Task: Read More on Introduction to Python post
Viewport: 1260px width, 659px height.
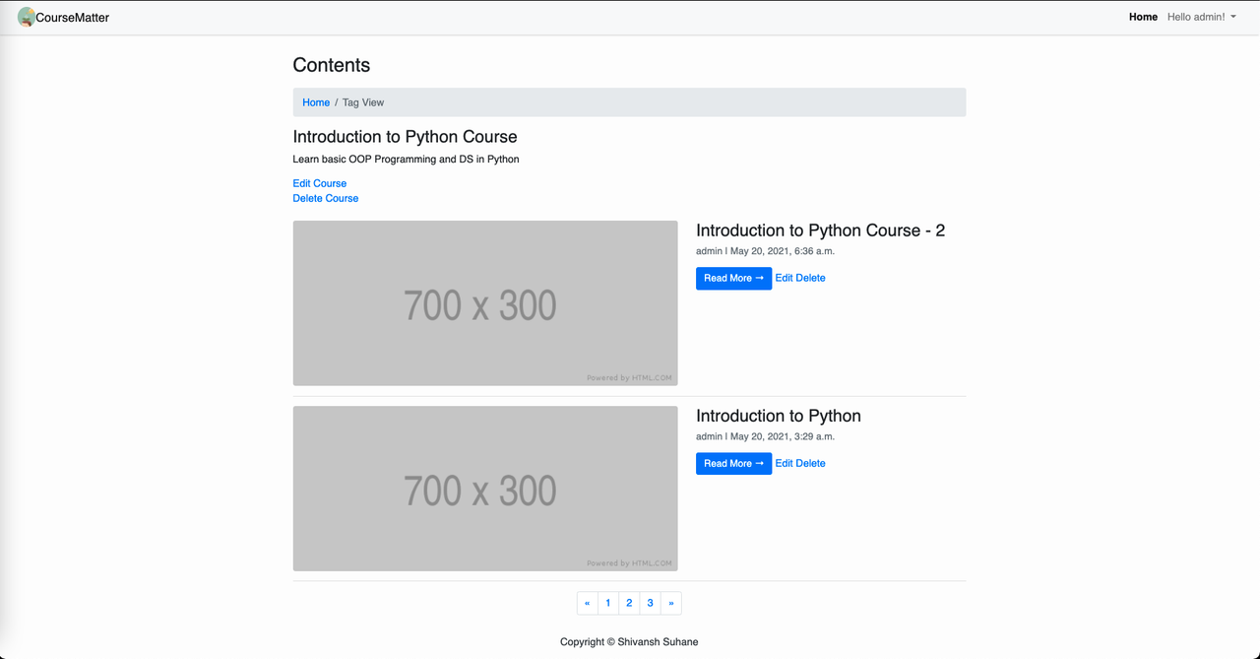Action: 733,463
